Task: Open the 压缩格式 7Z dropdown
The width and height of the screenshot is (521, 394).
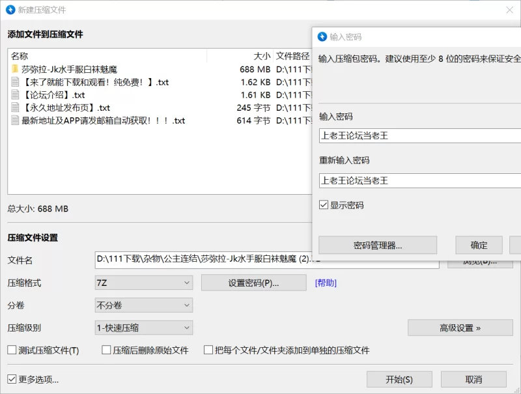Action: pos(143,283)
